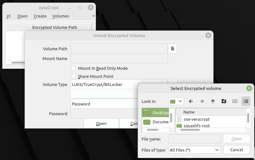Open the Create menu in zuluCrypt
The height and width of the screenshot is (160, 255).
(x=40, y=16)
